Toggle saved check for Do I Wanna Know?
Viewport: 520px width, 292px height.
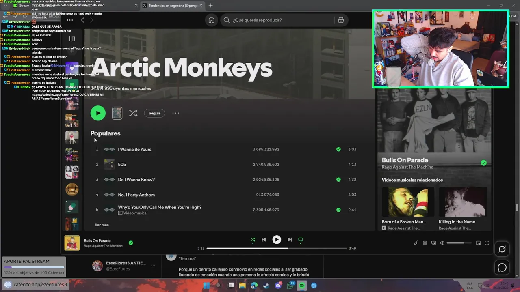point(338,180)
